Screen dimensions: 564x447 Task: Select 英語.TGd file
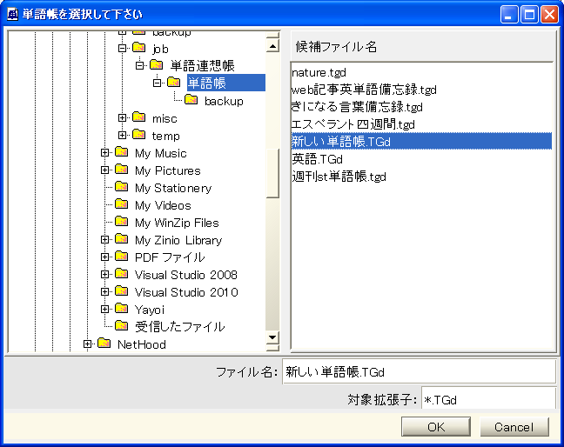tap(317, 159)
